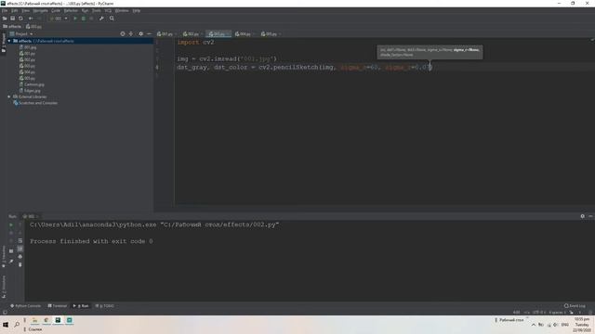Viewport: 595px width, 334px height.
Task: Open the run configuration dropdown in toolbar
Action: click(59, 19)
